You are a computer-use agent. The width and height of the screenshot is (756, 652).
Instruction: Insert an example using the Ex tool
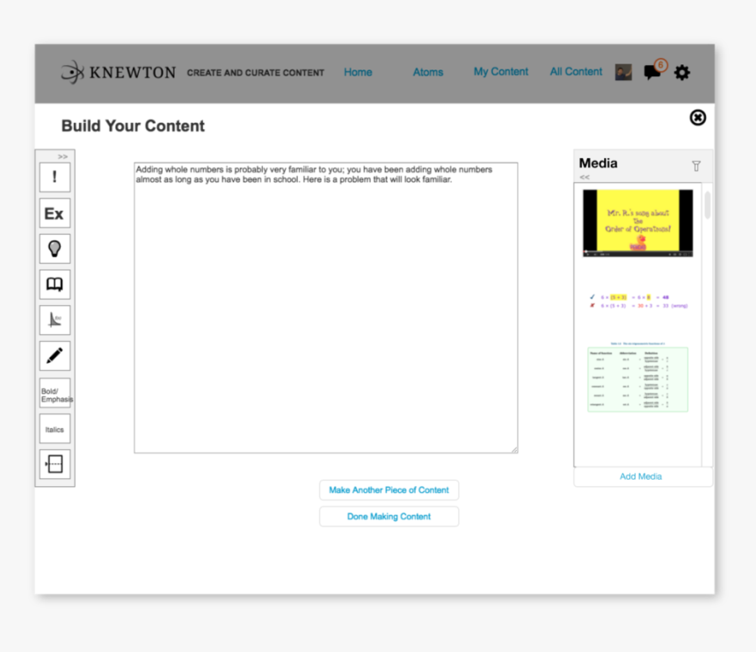tap(55, 213)
